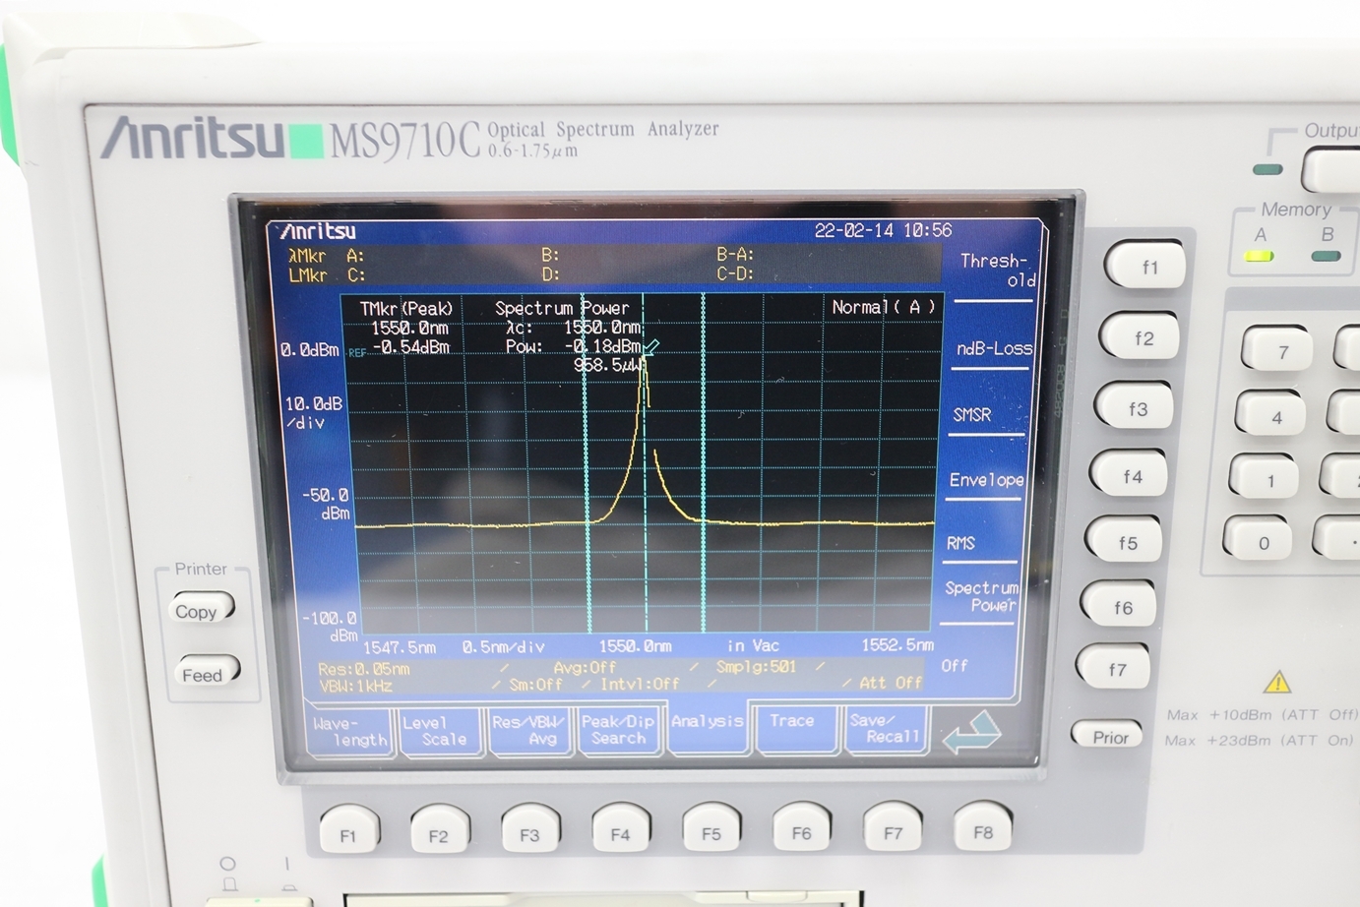Open the Res/VBW/Avg menu tab
This screenshot has width=1360, height=907.
click(529, 730)
